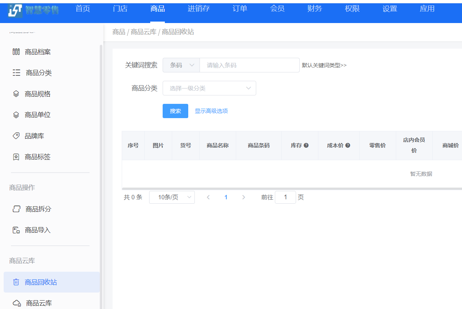Click the 商品导入 import icon
The image size is (462, 309).
(16, 230)
